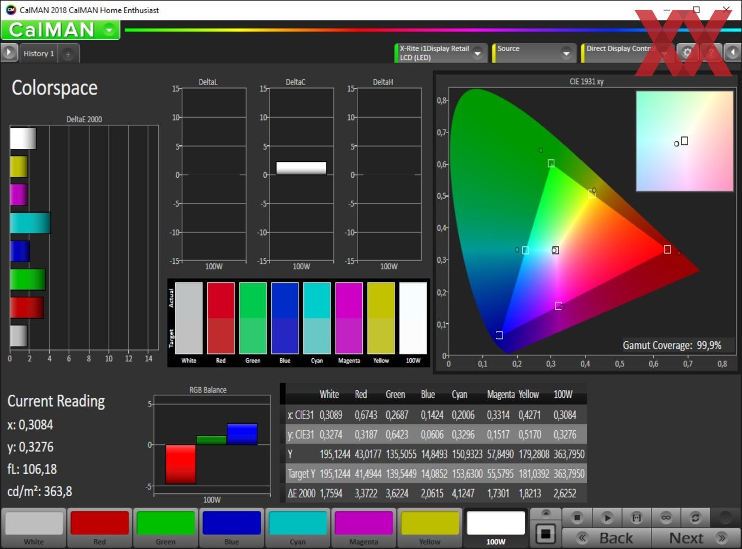Screen dimensions: 742x549
Task: Click the refresh arrows icon
Action: pyautogui.click(x=695, y=517)
